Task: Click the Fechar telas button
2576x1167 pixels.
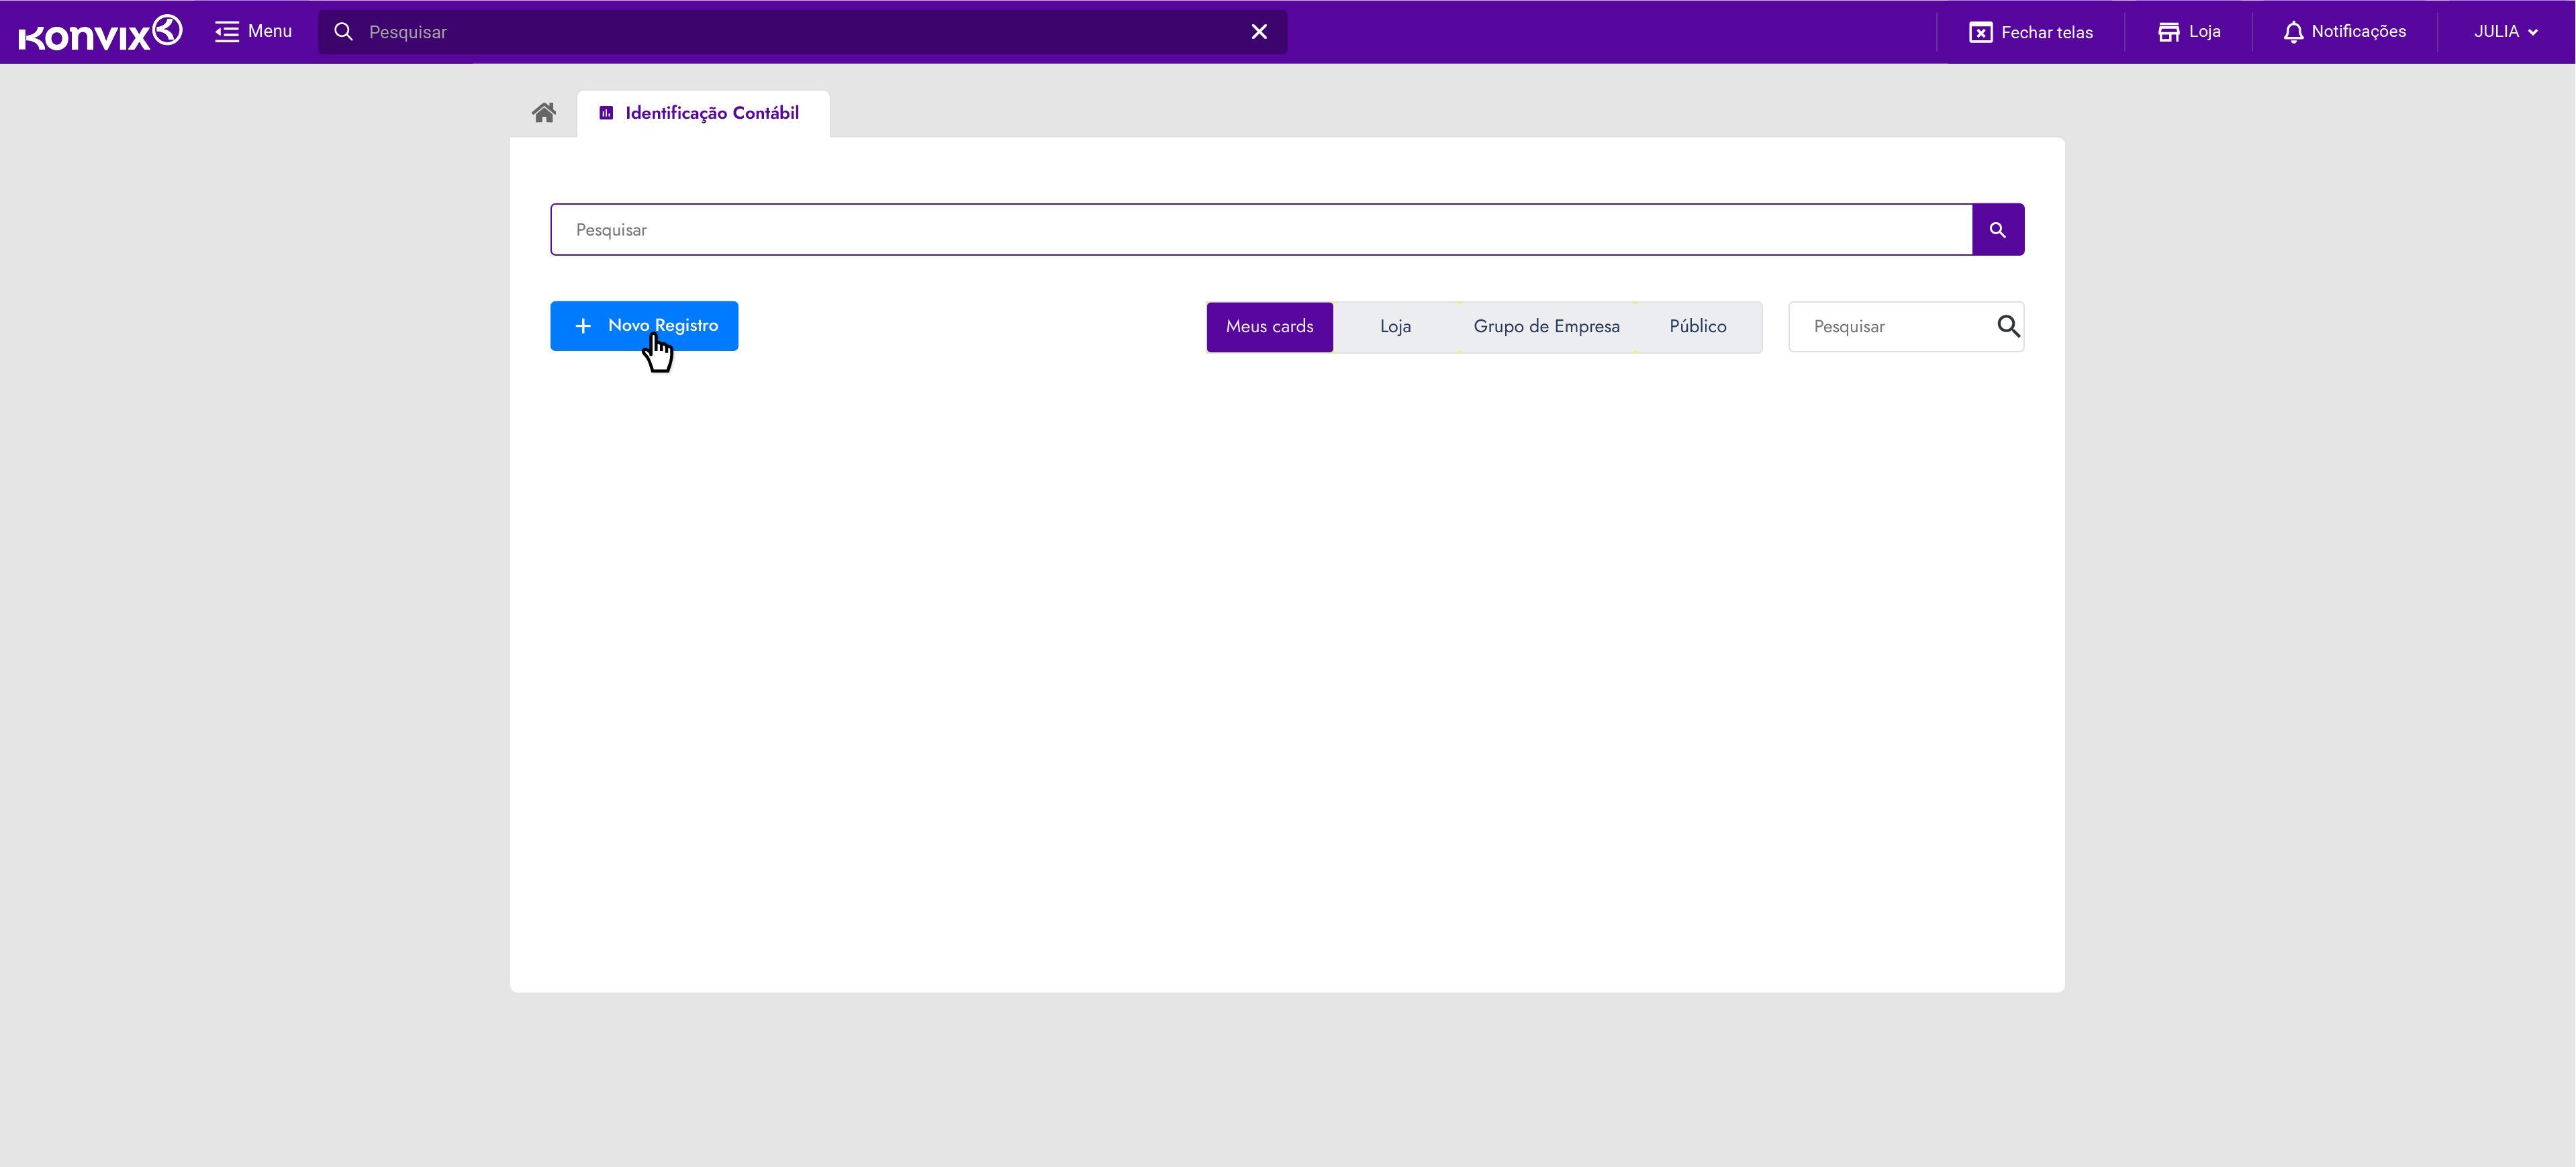Action: 2031,32
